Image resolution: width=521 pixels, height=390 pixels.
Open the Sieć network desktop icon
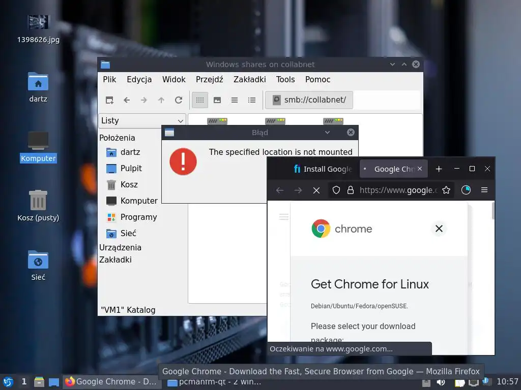pyautogui.click(x=38, y=266)
